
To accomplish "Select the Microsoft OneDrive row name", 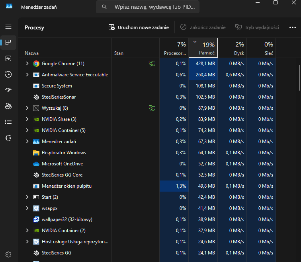I will pyautogui.click(x=63, y=164).
